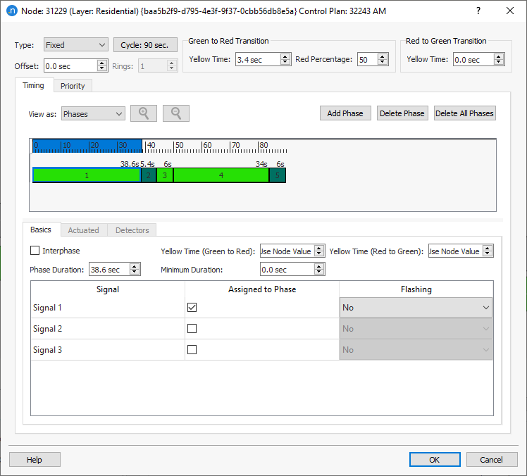Assign Signal 2 to the phase
This screenshot has width=527, height=476.
point(192,329)
